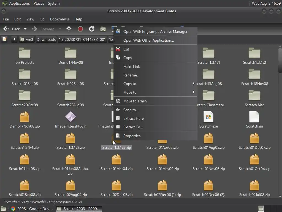The width and height of the screenshot is (282, 212).
Task: Show earlier path segments with the left arrow
Action: coord(14,39)
